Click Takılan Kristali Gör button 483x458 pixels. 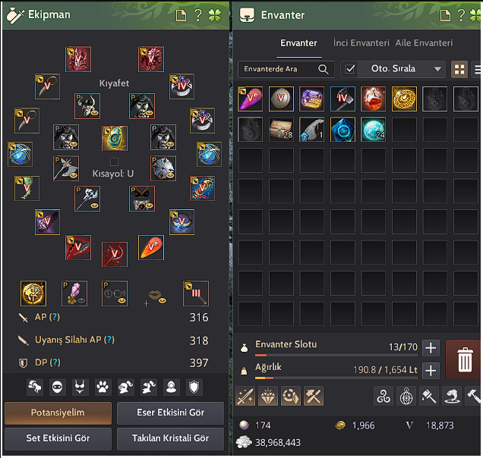click(x=170, y=438)
